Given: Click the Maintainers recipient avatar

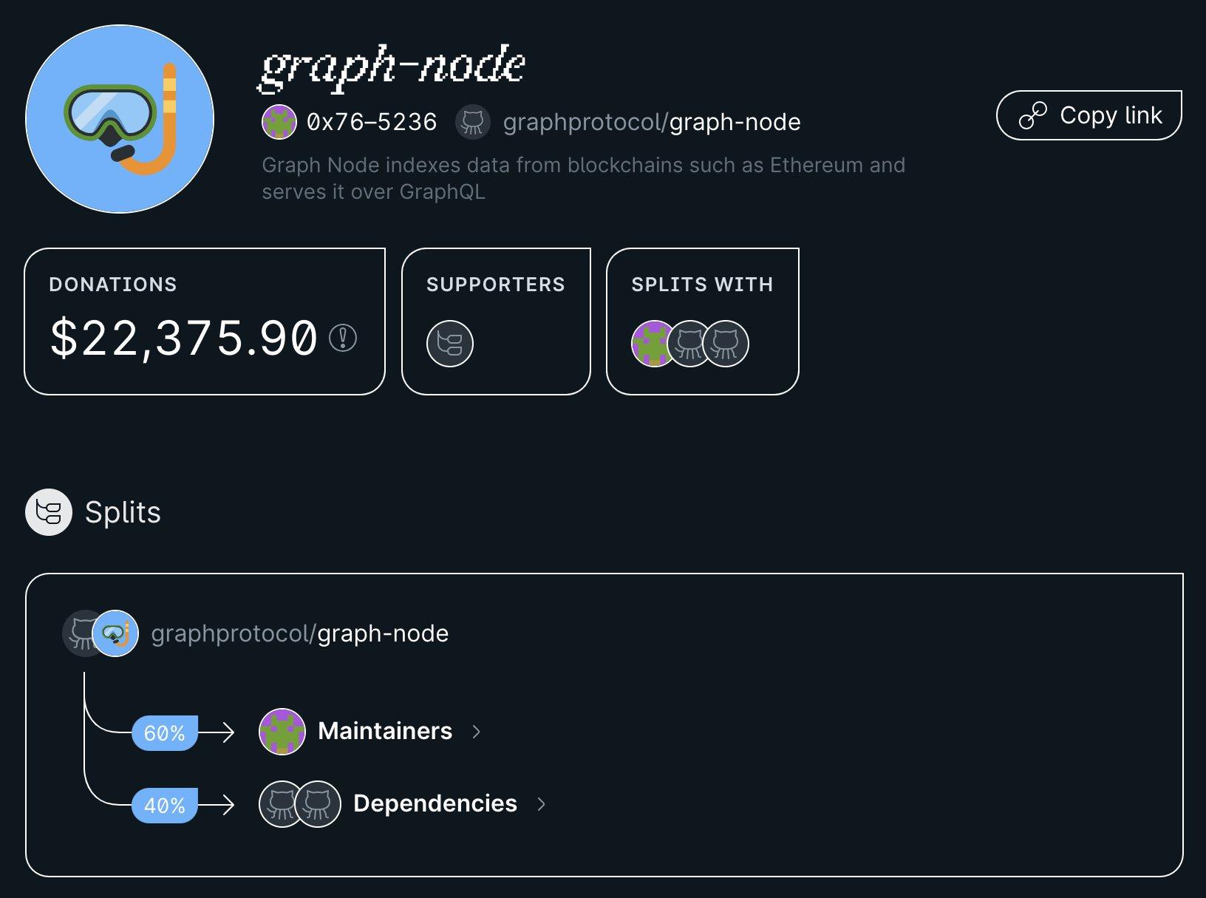Looking at the screenshot, I should 282,732.
